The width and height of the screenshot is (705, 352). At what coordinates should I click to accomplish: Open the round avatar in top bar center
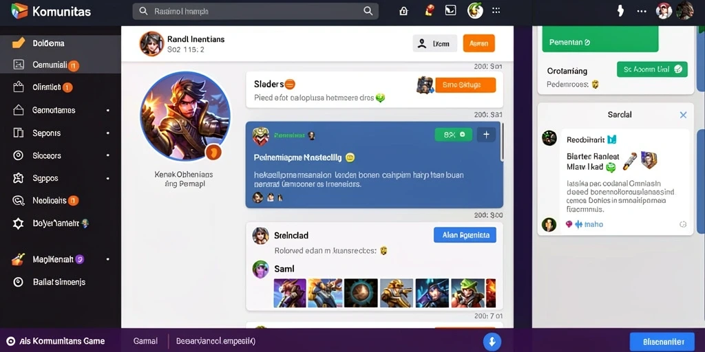[475, 11]
